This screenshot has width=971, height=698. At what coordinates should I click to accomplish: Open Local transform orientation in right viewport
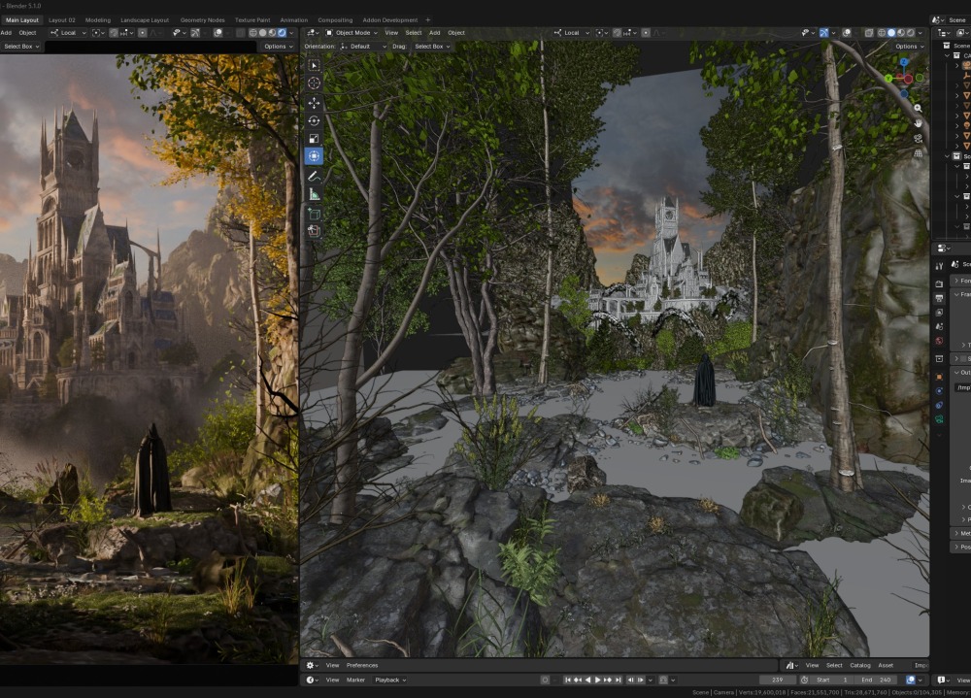(571, 33)
